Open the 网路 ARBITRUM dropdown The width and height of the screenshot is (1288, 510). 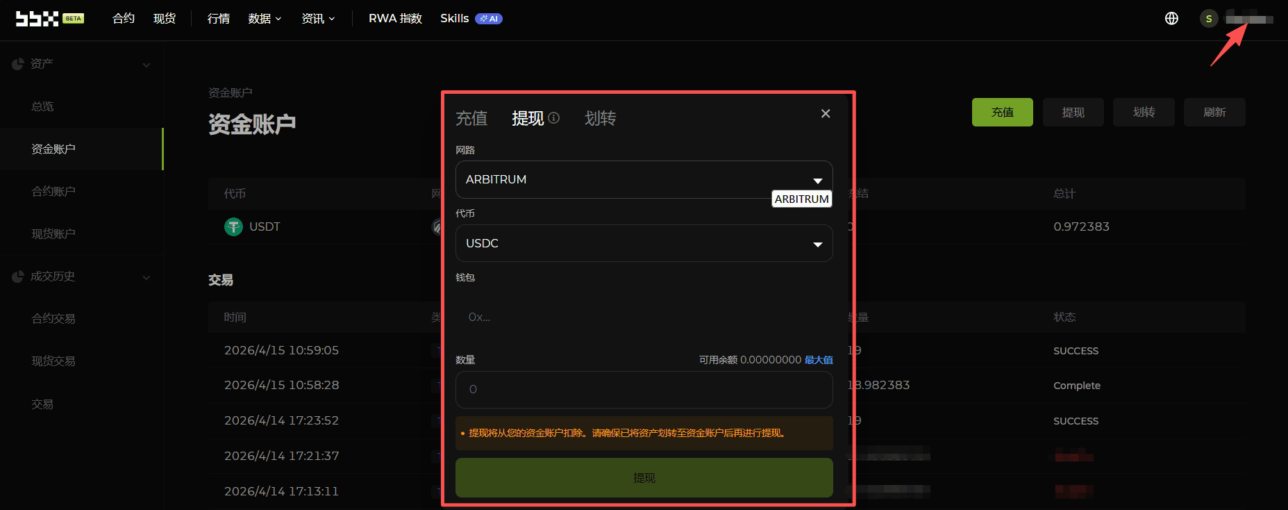[x=643, y=179]
